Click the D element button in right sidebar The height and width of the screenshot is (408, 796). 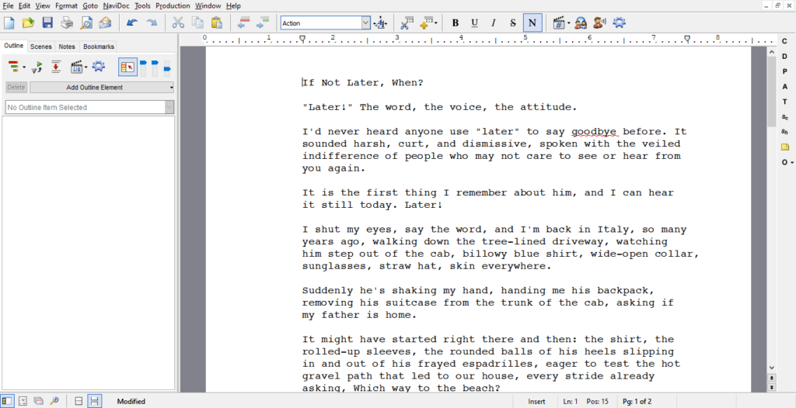(x=785, y=57)
